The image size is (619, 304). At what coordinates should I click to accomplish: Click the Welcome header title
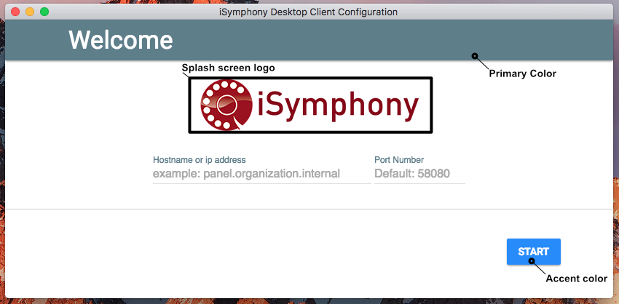121,40
